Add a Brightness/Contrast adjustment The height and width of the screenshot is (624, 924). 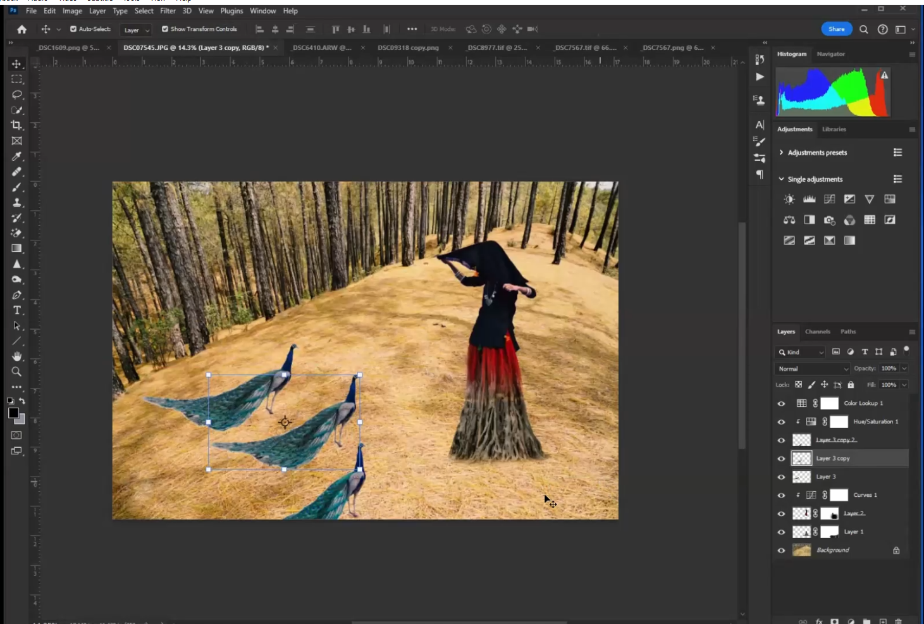789,199
